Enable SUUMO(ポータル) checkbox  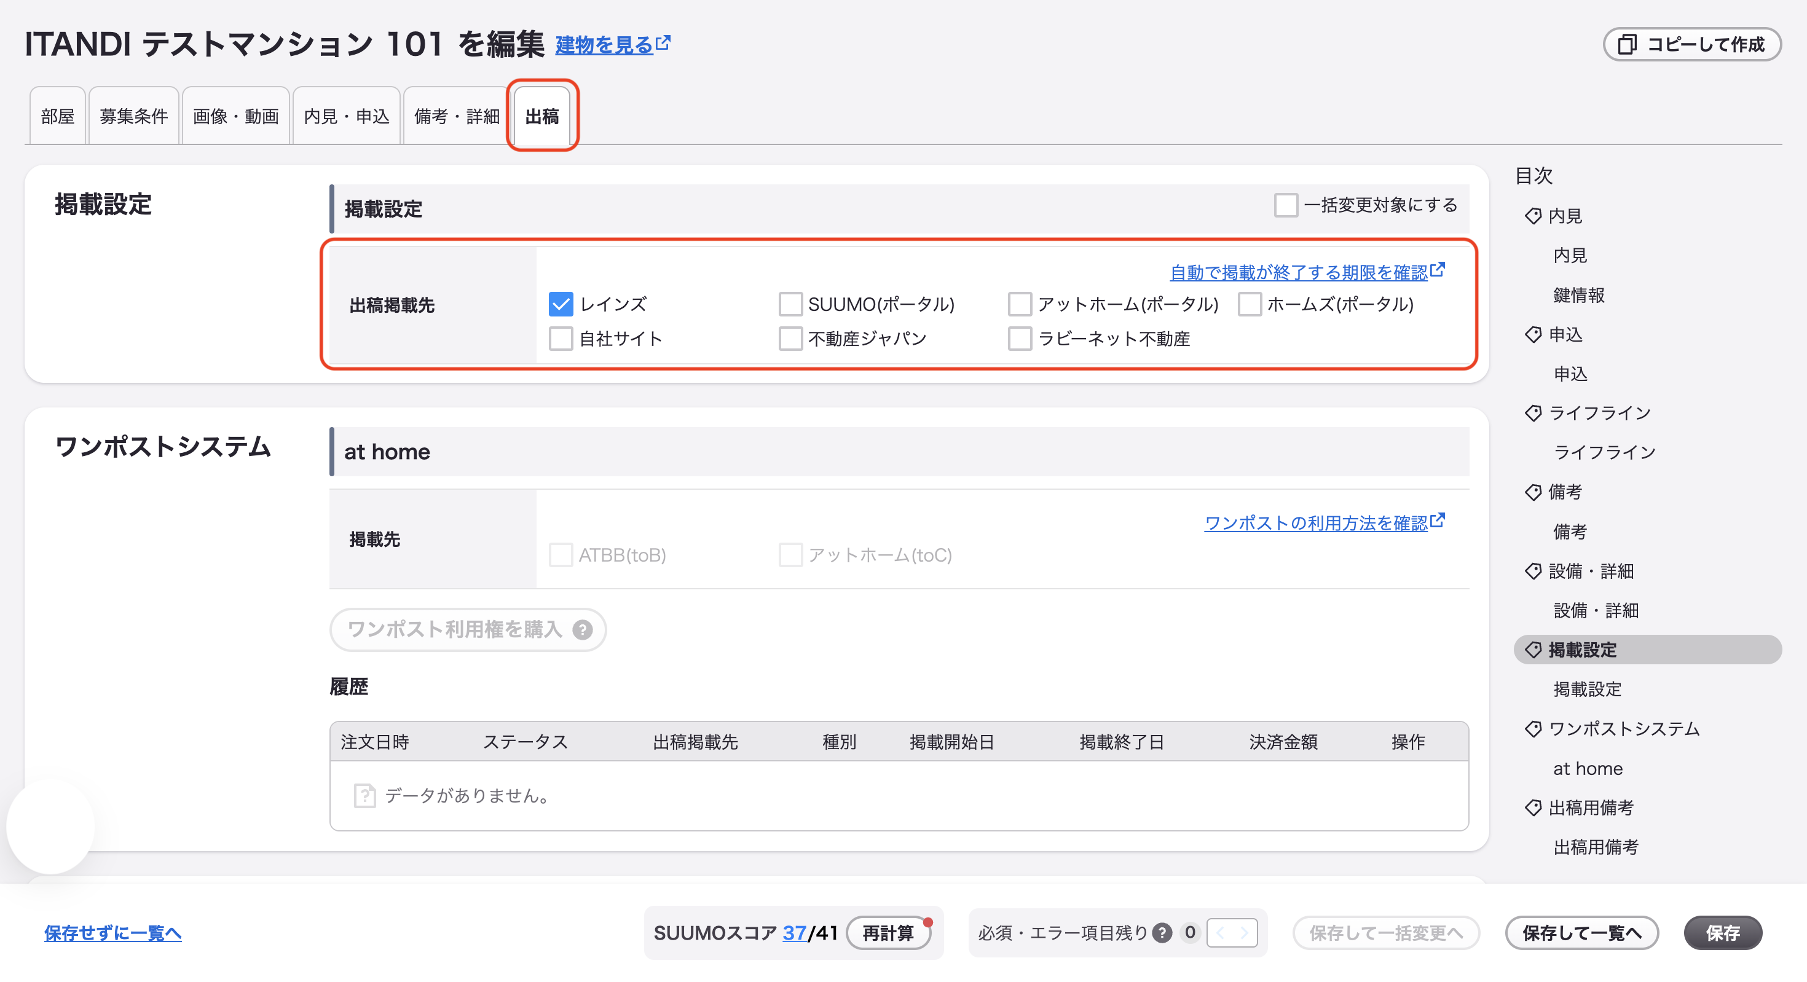pos(790,304)
